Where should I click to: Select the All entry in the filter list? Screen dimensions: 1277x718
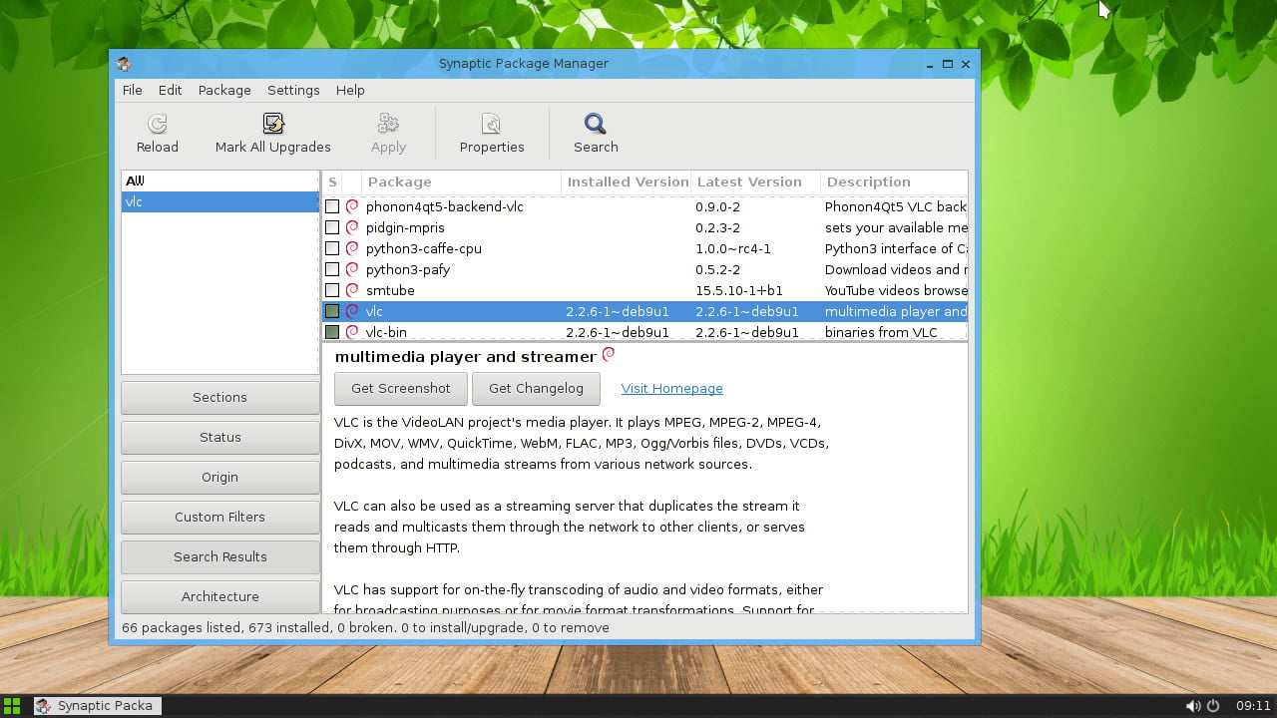coord(136,180)
